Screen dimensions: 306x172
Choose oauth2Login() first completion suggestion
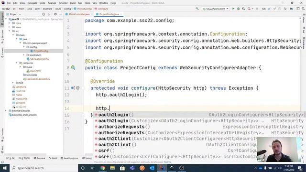[199, 115]
